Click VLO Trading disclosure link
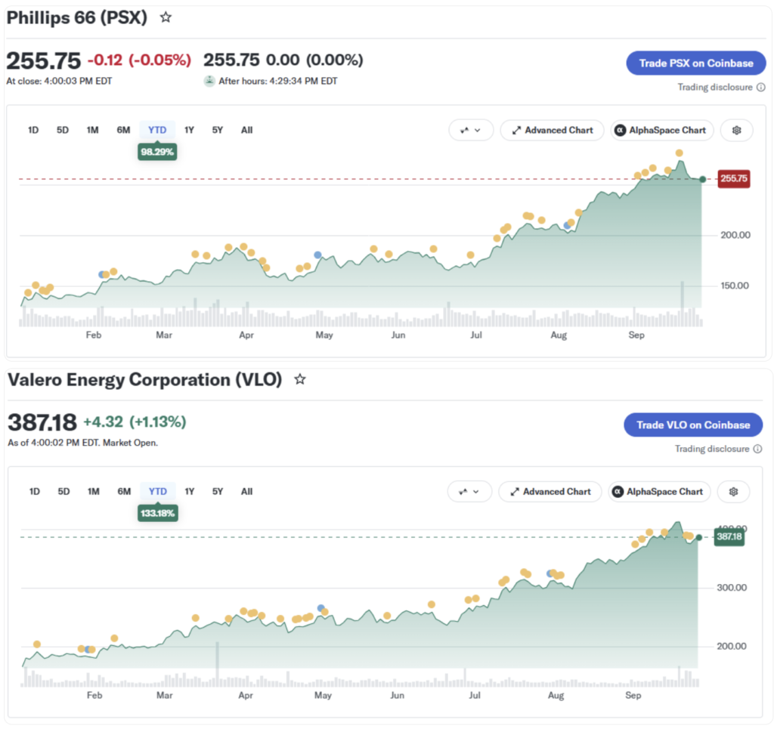 pyautogui.click(x=712, y=449)
